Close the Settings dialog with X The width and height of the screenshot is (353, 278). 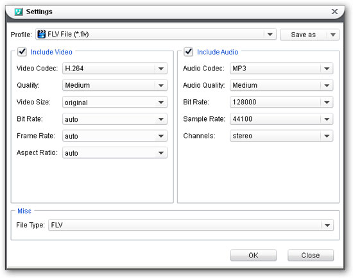click(334, 12)
